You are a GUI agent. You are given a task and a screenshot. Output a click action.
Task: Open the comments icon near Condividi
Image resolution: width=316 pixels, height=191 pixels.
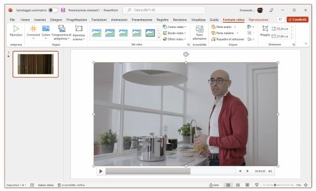tap(280, 20)
